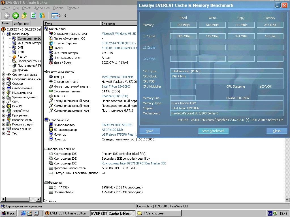Open the DMI node in the tree
The height and width of the screenshot is (217, 290).
[20, 47]
